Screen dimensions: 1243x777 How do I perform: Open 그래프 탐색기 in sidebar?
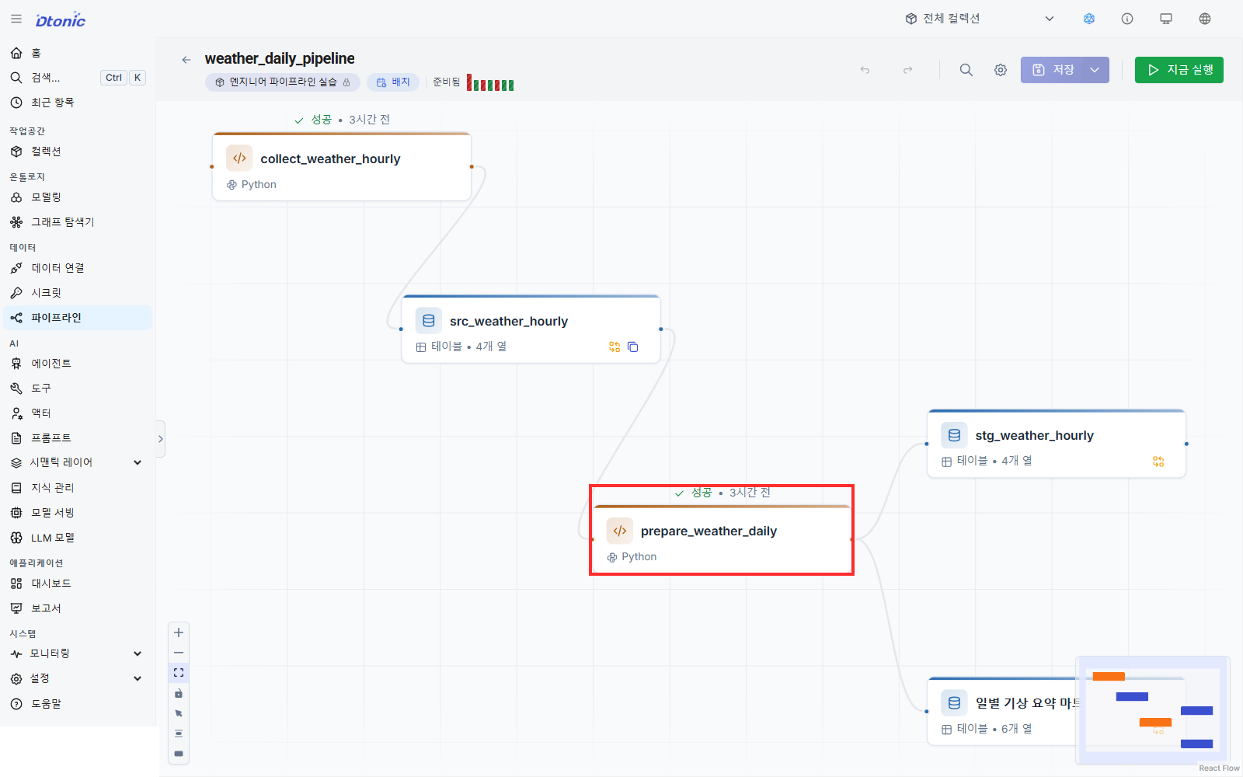point(78,222)
